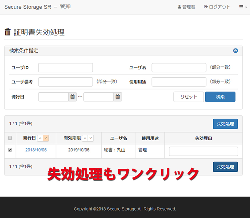Open calendar picker for issue end date

[x=118, y=97]
